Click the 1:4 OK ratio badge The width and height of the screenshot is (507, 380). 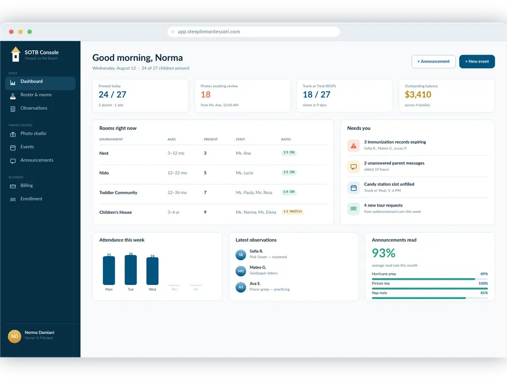coord(289,191)
